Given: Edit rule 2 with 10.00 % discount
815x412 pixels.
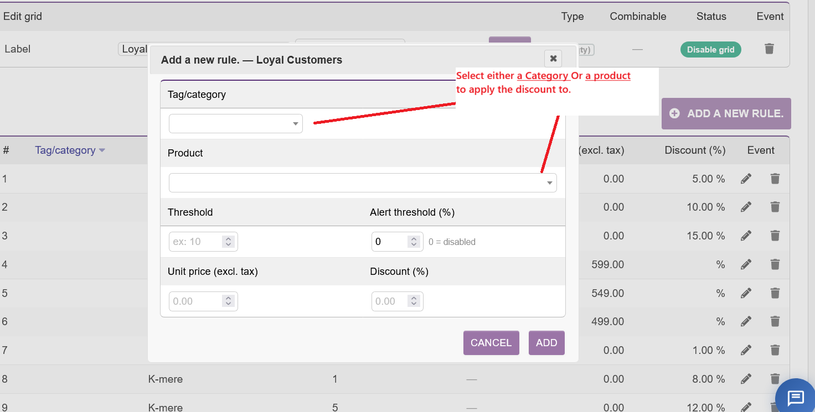Looking at the screenshot, I should pos(746,207).
